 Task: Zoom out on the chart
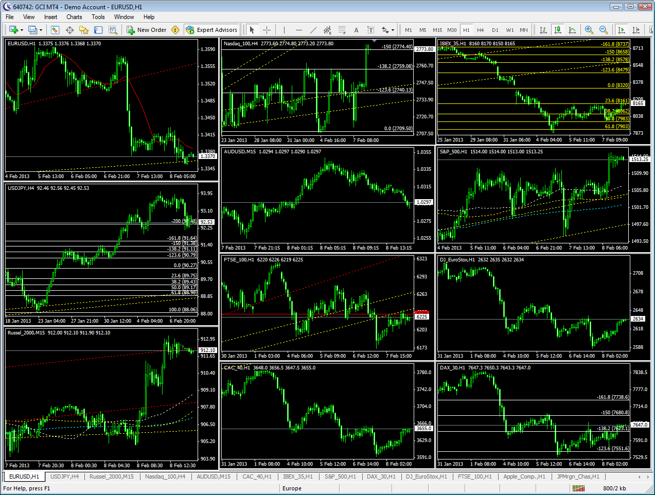[x=604, y=30]
